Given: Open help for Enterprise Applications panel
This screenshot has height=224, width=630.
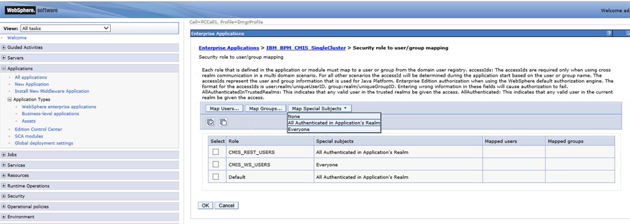Looking at the screenshot, I should 610,33.
